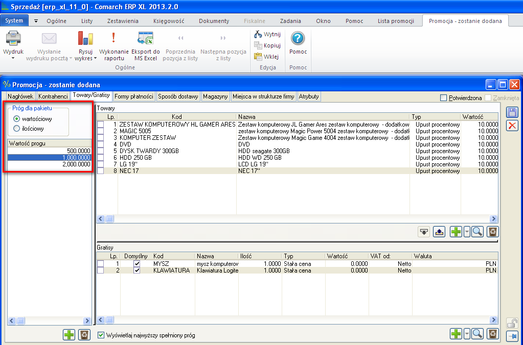Screen dimensions: 523x345
Task: Open Pomoc help question-mark icon
Action: click(x=298, y=39)
